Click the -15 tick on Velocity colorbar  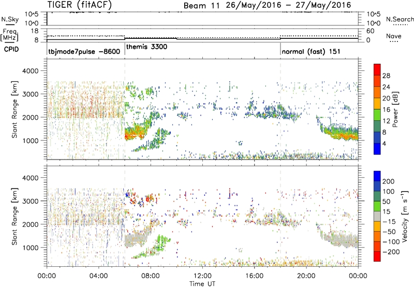(389, 221)
